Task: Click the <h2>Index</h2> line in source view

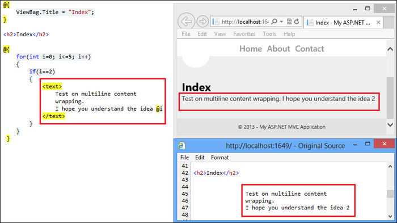Action: pyautogui.click(x=216, y=173)
